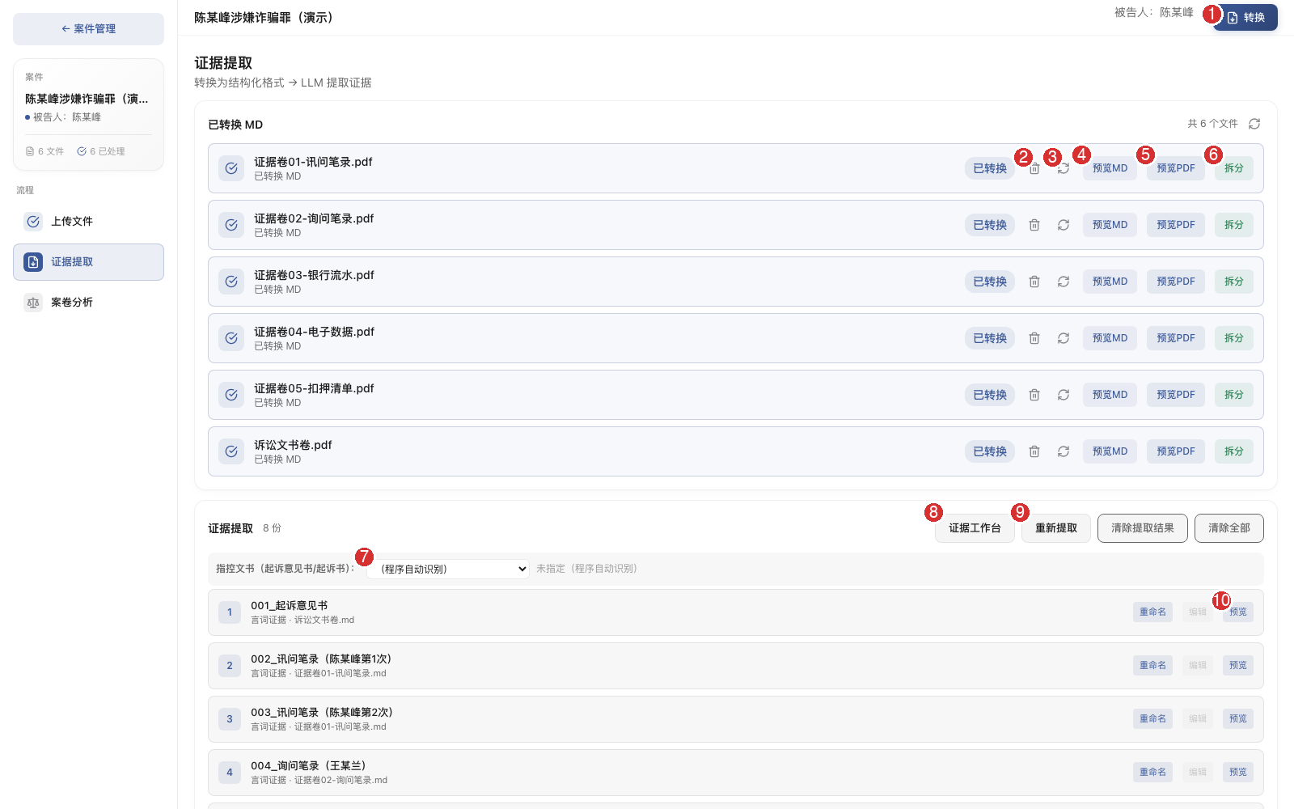Preview 004_询问笔录（王某兰）

[x=1238, y=773]
